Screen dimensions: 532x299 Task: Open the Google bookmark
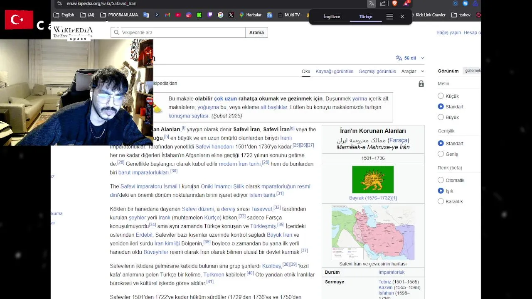(220, 15)
